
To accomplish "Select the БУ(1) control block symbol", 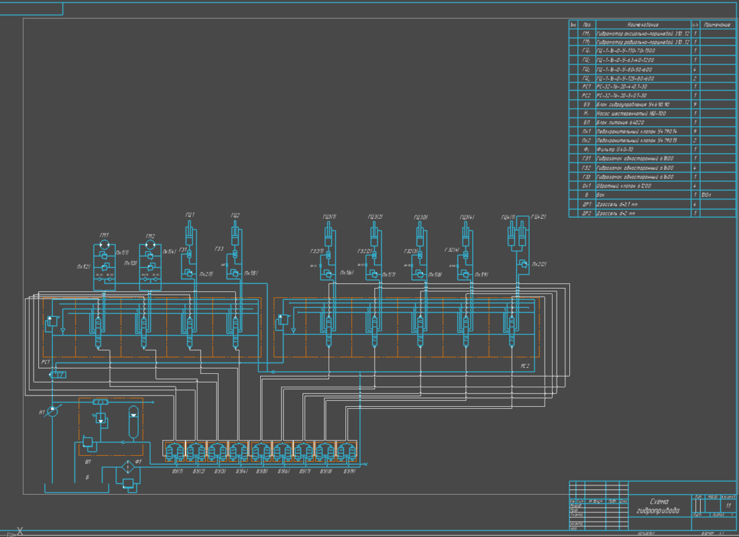I will click(175, 450).
